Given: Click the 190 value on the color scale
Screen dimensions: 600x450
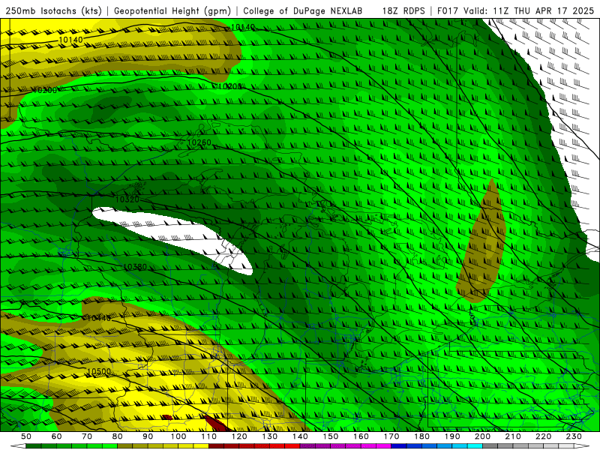Looking at the screenshot, I should [x=452, y=436].
